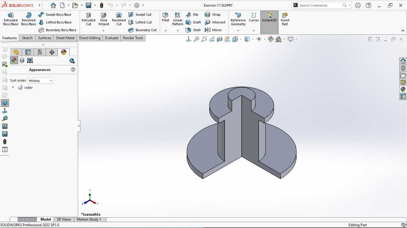This screenshot has width=407, height=228.
Task: Open File Explorer in task pane
Action: (403, 75)
